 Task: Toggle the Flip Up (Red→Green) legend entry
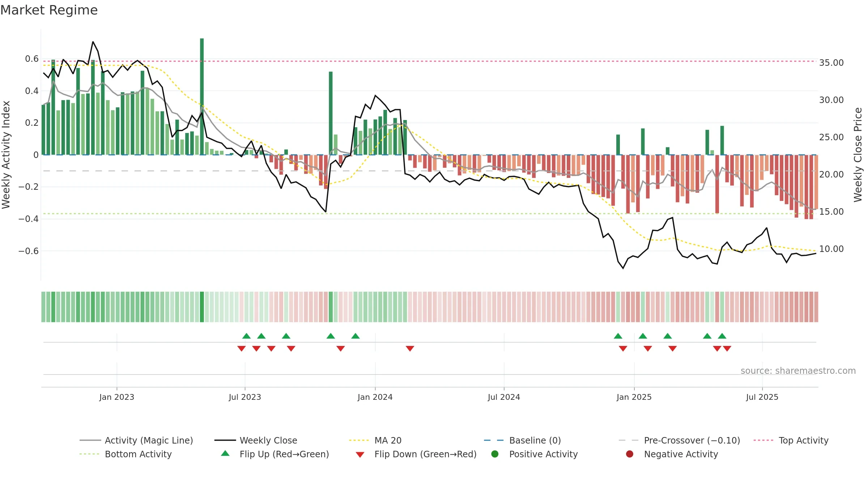(x=275, y=454)
